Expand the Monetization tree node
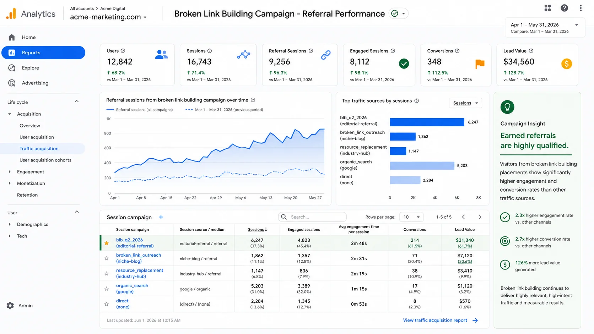The width and height of the screenshot is (594, 334). [10, 184]
